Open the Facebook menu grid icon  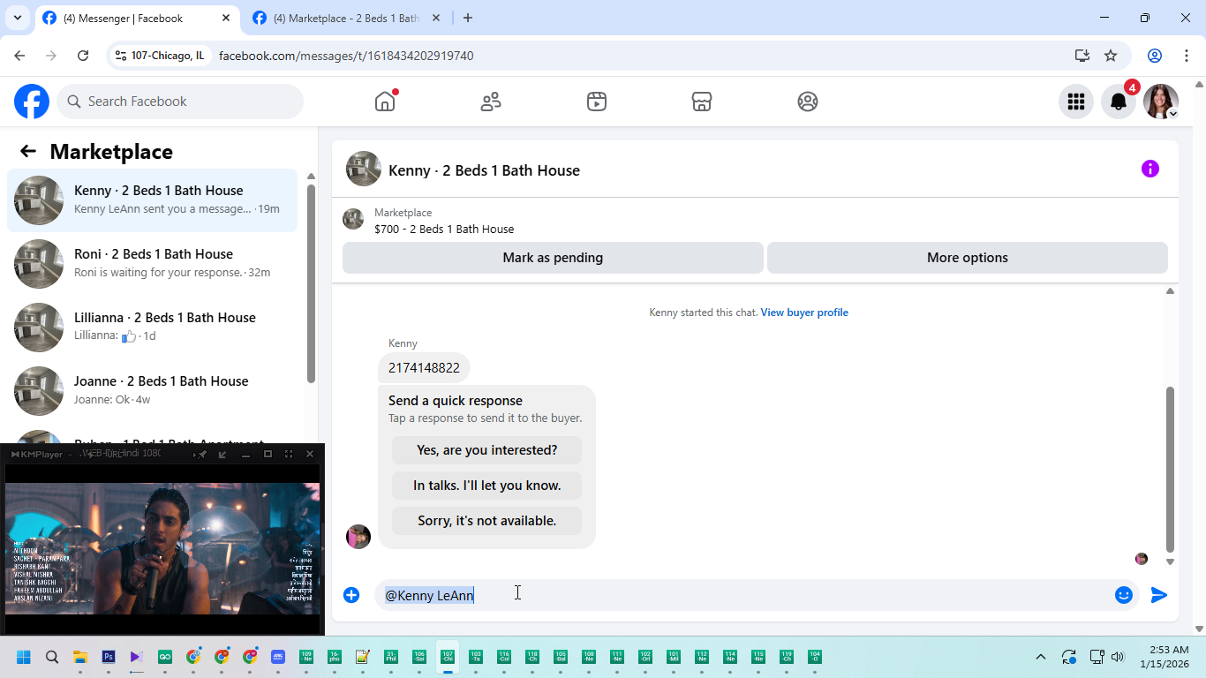1076,102
